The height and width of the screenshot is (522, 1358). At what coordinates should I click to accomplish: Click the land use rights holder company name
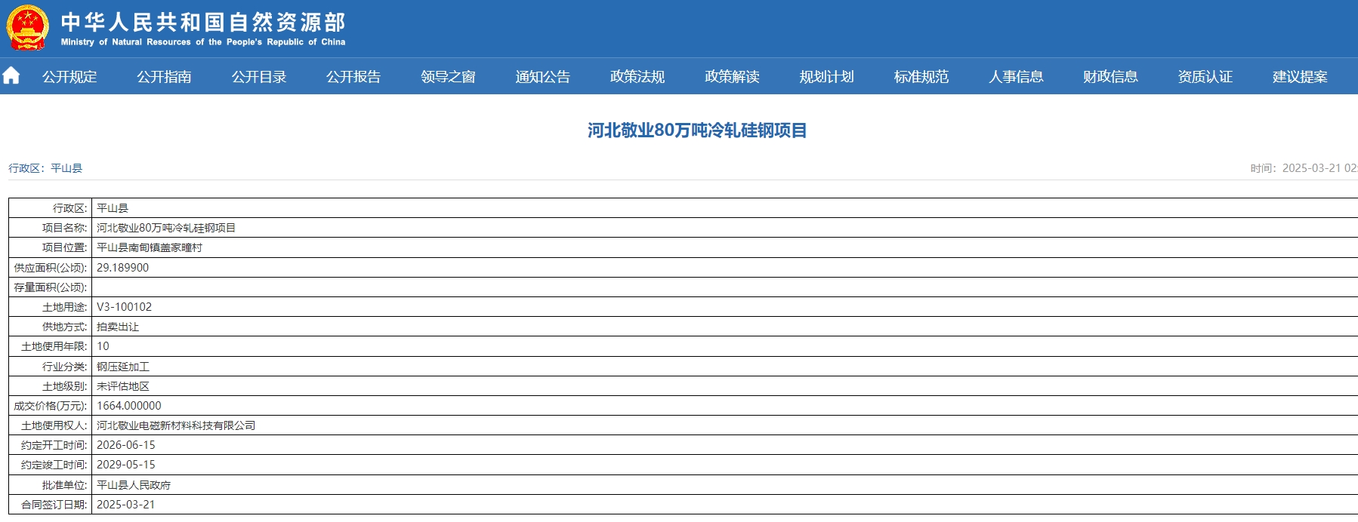(x=176, y=425)
